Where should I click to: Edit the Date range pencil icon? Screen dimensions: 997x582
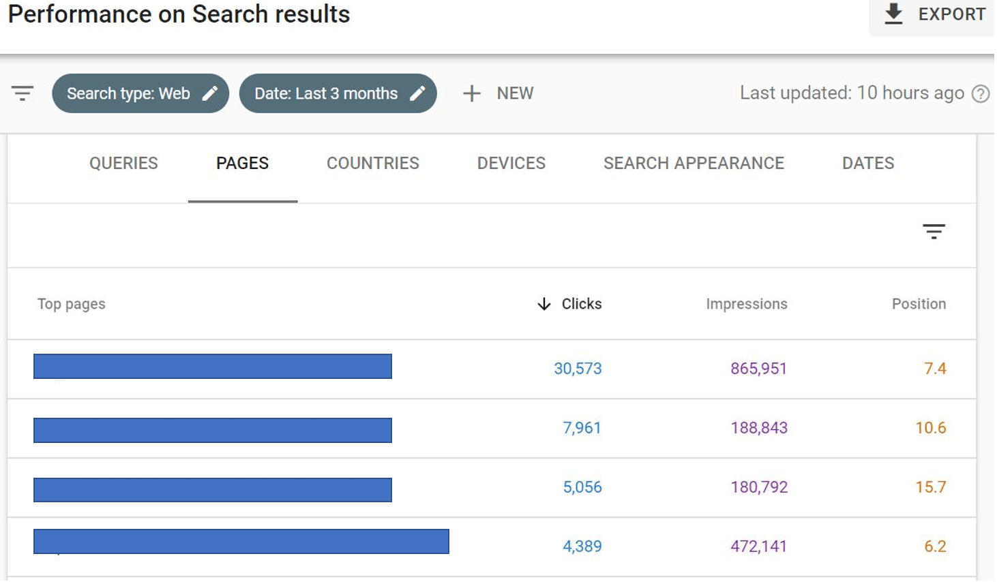click(419, 93)
